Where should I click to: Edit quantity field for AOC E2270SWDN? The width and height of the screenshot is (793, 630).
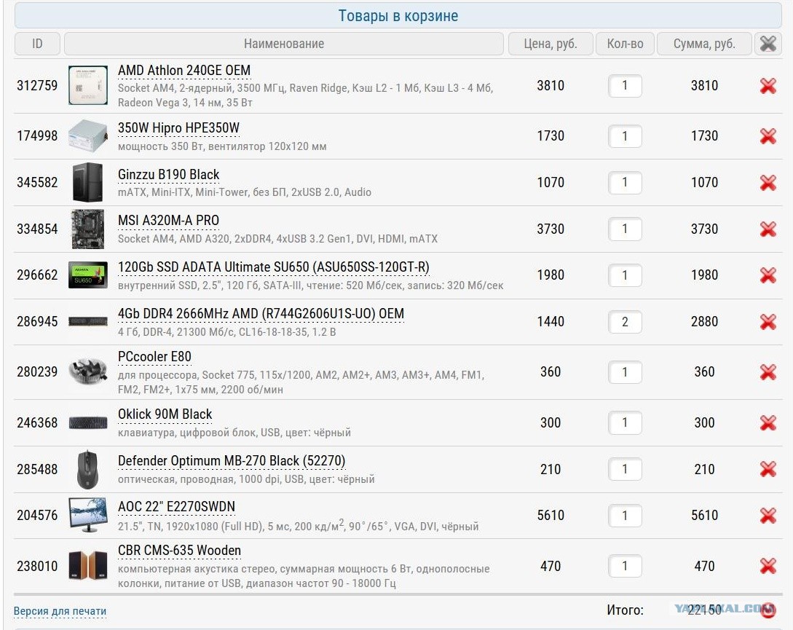tap(625, 516)
